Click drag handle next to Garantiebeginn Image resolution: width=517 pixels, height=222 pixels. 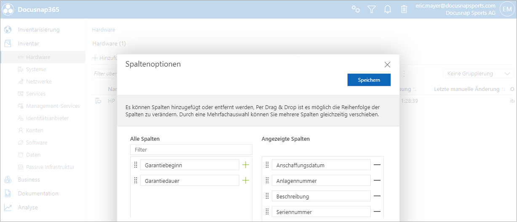[136, 165]
